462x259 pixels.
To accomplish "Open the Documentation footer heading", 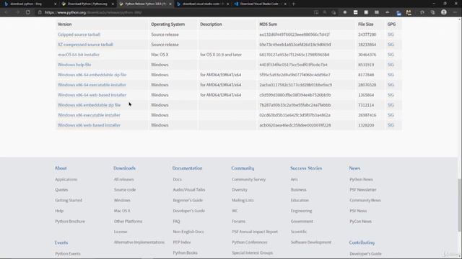I will [x=188, y=168].
